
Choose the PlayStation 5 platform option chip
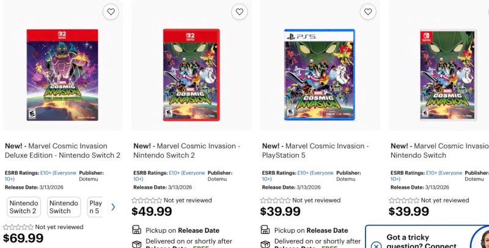pos(95,207)
